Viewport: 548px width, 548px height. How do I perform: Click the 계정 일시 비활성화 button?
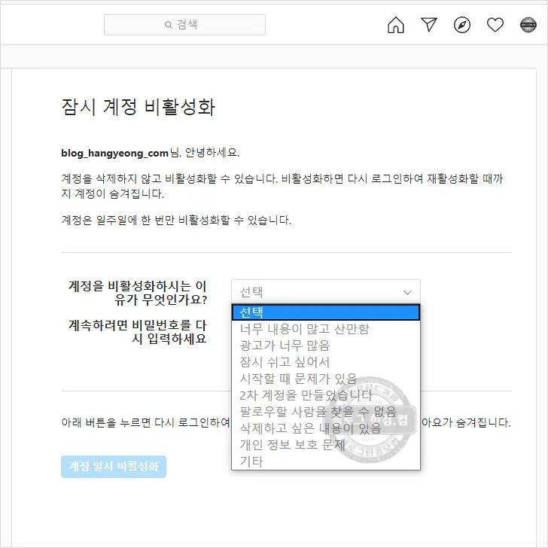pos(114,466)
